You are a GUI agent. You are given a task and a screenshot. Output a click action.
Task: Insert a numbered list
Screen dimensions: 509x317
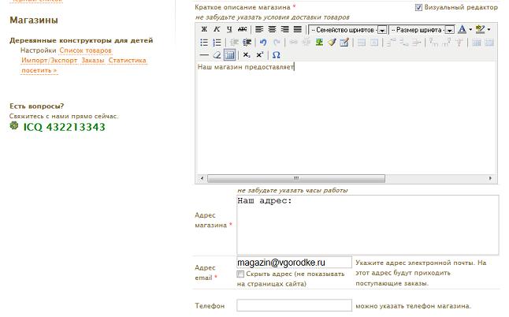[217, 43]
